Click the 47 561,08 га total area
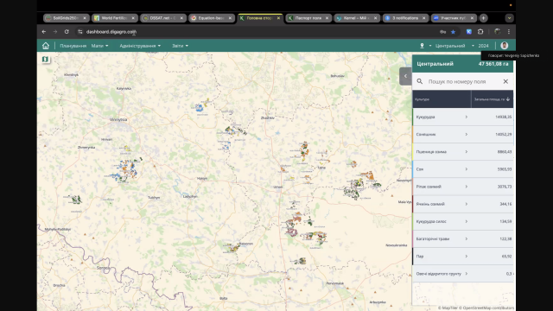Image resolution: width=553 pixels, height=311 pixels. [493, 64]
